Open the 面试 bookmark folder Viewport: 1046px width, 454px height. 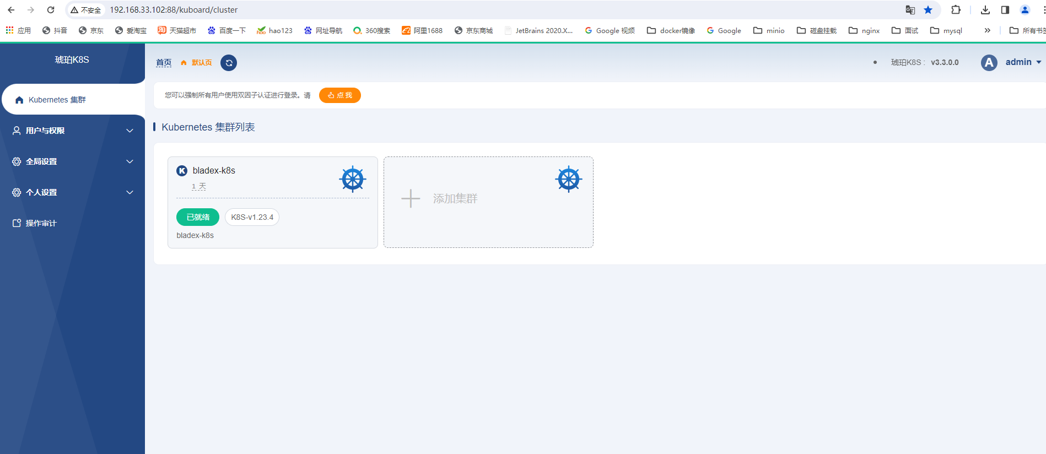tap(905, 30)
